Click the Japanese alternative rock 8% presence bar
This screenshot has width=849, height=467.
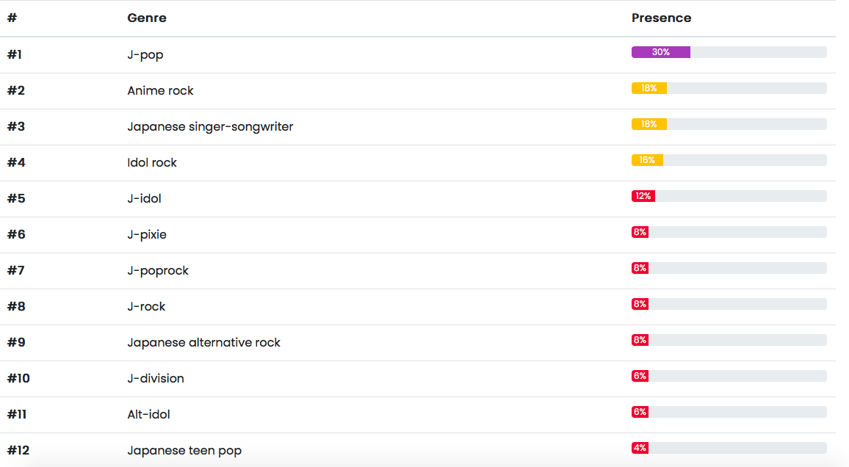pos(640,340)
